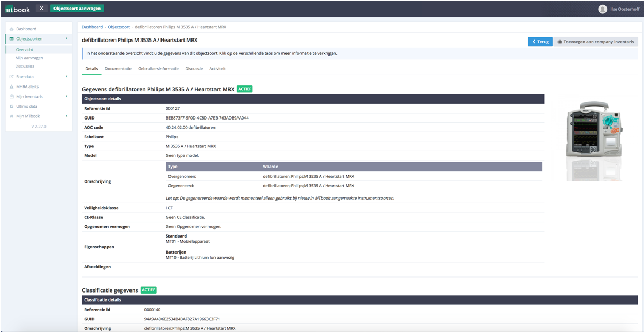The height and width of the screenshot is (332, 644).
Task: Click the Ultimo data icon in sidebar
Action: 12,106
